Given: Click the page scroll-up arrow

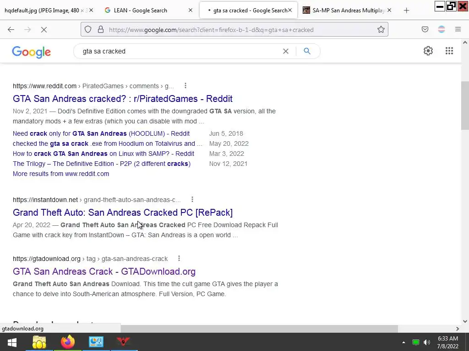Looking at the screenshot, I should [465, 43].
